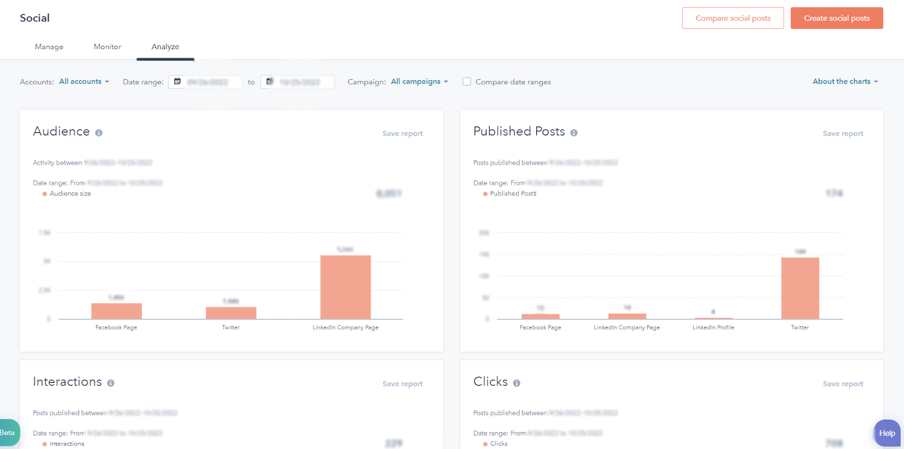Click Twitter bar in Published Posts chart
Image resolution: width=904 pixels, height=449 pixels.
tap(800, 288)
